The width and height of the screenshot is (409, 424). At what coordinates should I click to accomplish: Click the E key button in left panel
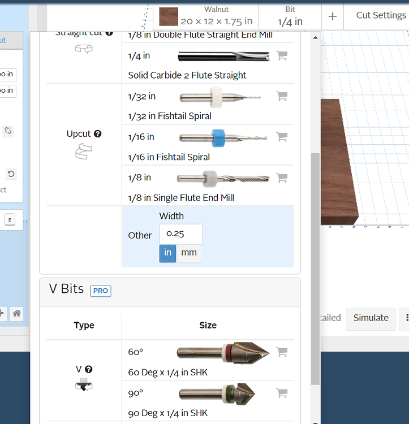(10, 220)
